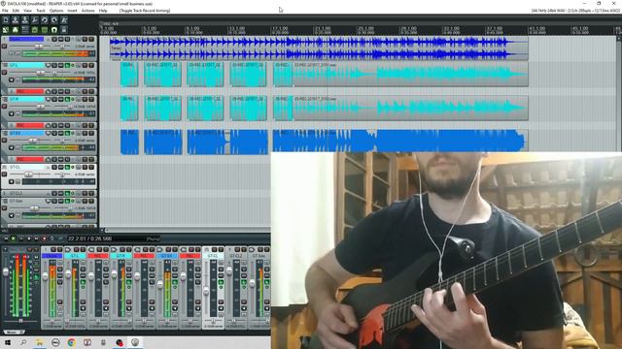
Task: Select the GT CL track name label
Action: [x=26, y=168]
